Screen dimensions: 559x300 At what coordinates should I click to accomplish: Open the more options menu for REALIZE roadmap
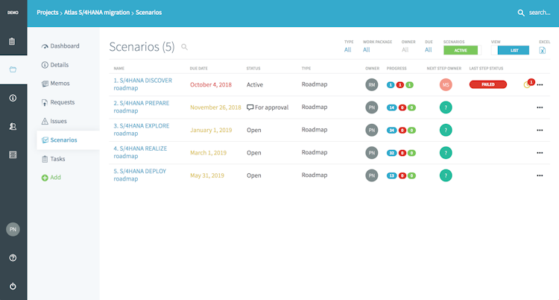pos(540,153)
